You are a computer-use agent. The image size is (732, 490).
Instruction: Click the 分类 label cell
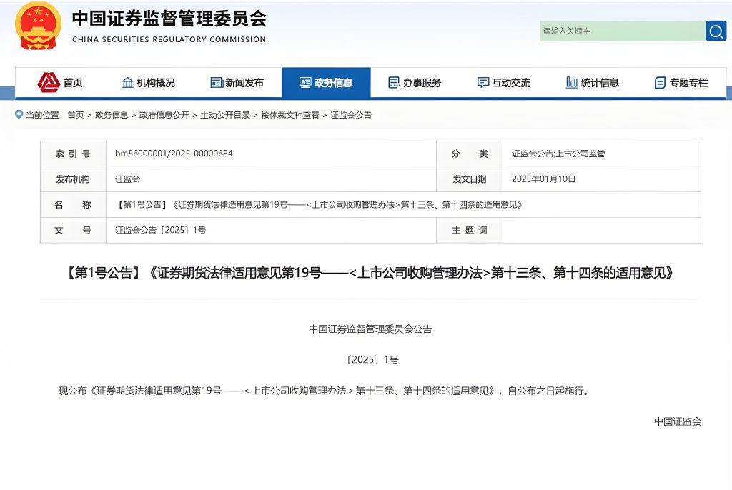[470, 154]
